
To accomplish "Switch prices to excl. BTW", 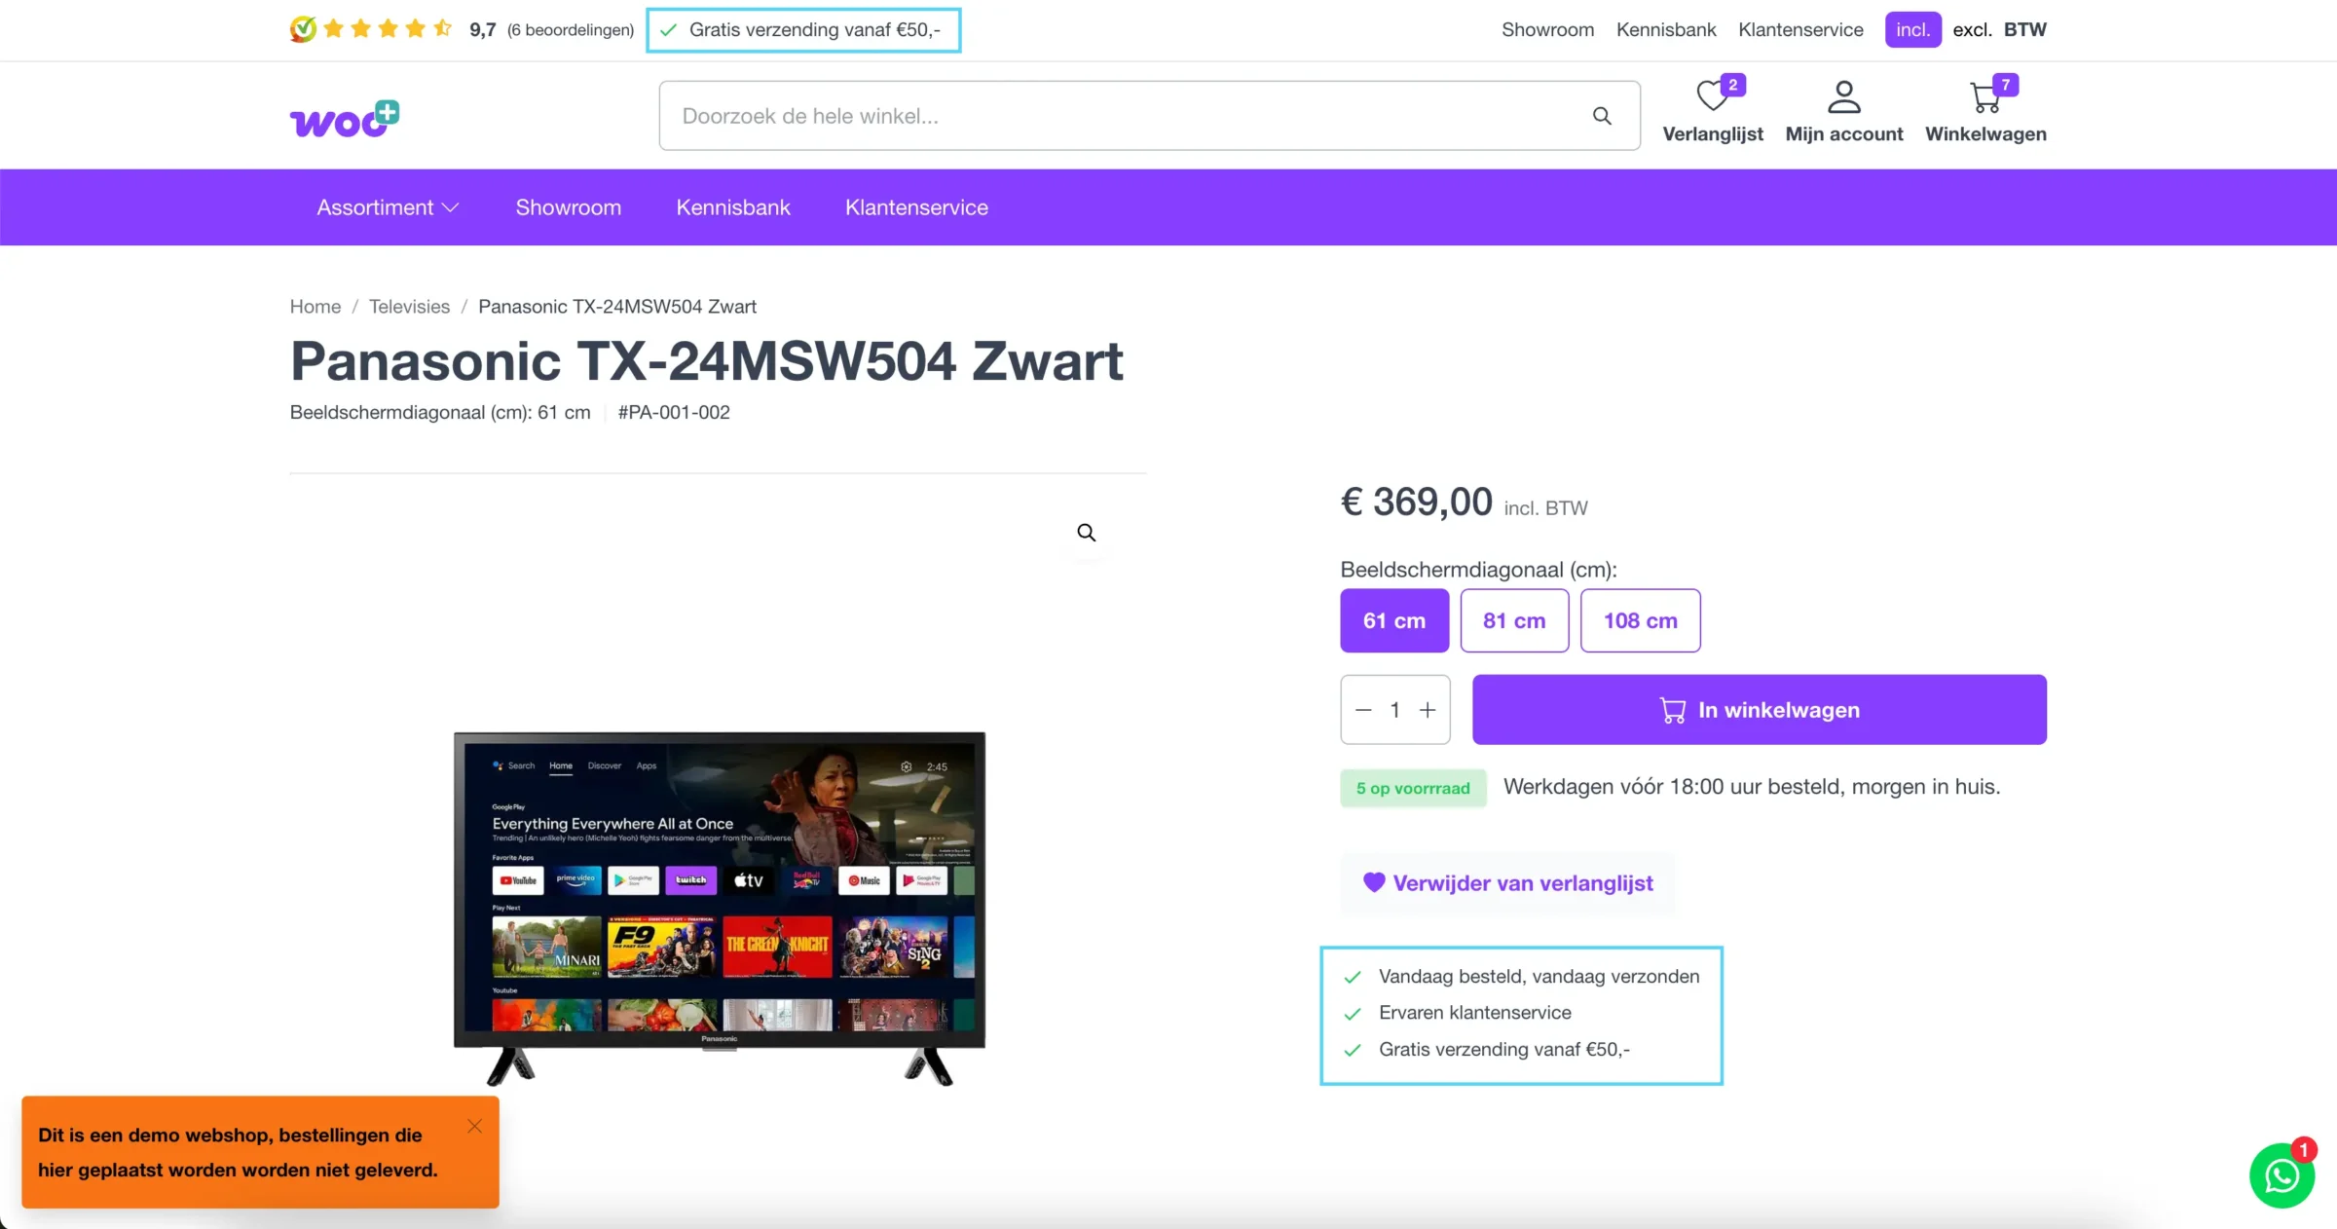I will click(x=1972, y=29).
